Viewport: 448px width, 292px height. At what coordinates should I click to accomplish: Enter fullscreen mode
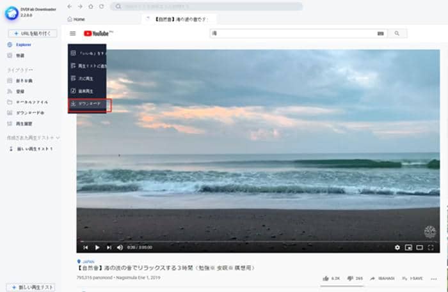click(x=431, y=247)
